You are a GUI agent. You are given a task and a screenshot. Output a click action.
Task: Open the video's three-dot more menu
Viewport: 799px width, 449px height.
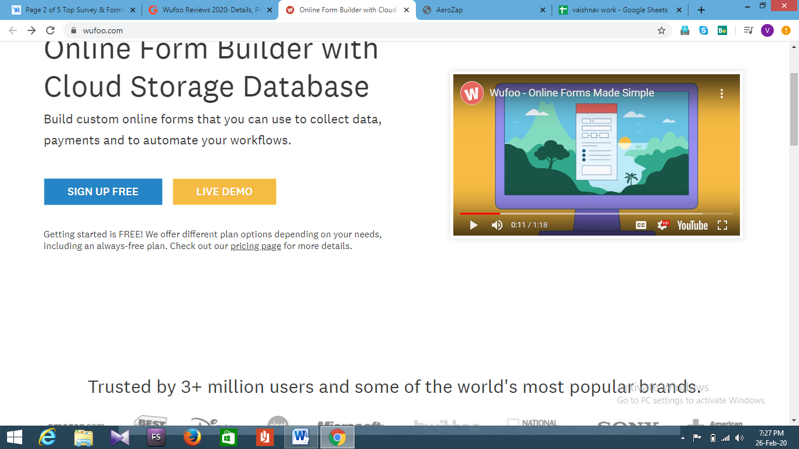click(722, 94)
